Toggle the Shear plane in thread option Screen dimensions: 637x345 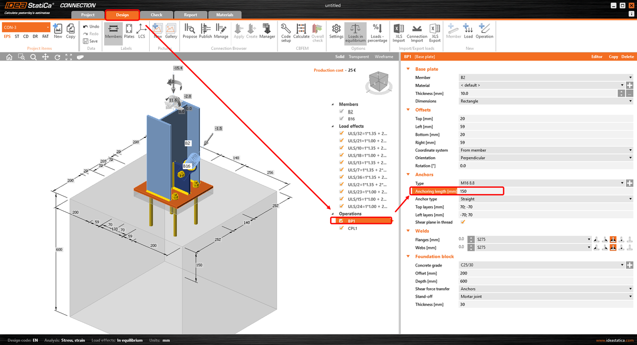pyautogui.click(x=462, y=222)
